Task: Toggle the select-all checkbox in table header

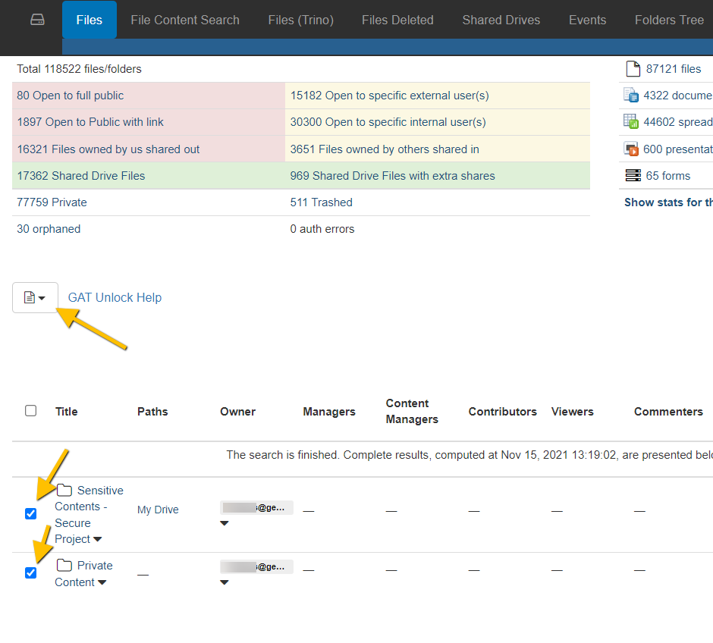Action: (x=31, y=411)
